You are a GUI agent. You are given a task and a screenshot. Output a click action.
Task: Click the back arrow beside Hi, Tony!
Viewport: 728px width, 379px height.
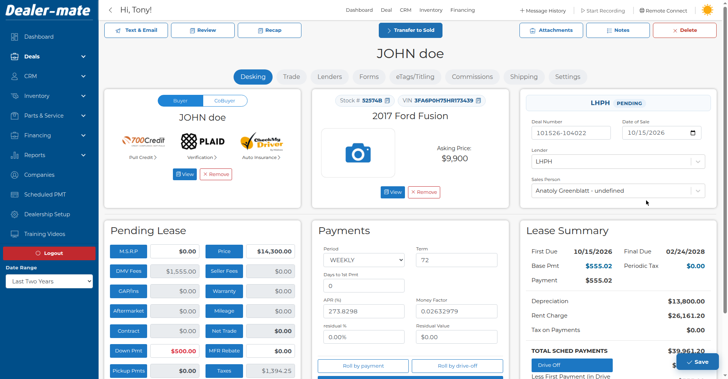(110, 10)
